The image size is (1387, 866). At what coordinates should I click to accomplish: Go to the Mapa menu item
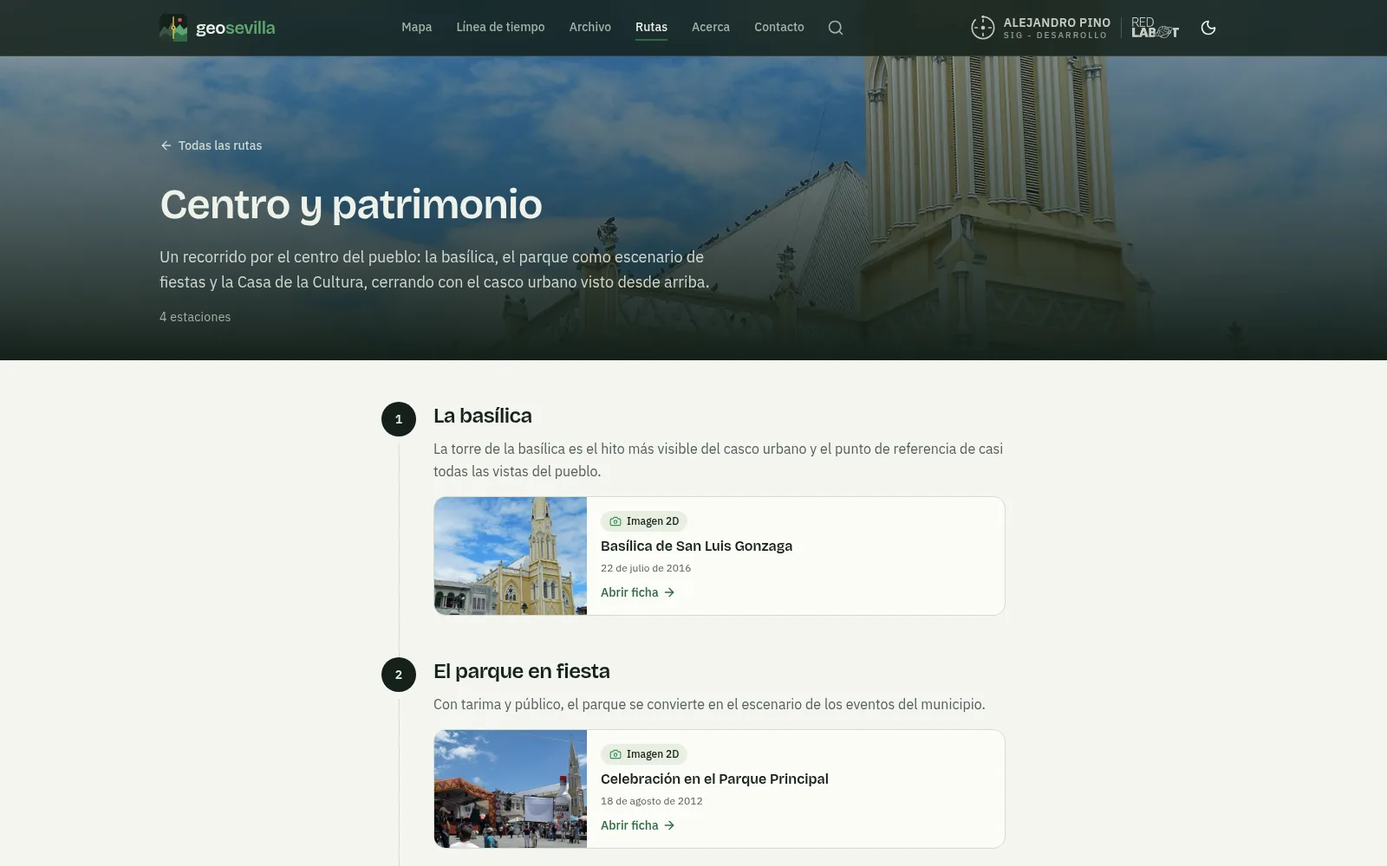[417, 27]
